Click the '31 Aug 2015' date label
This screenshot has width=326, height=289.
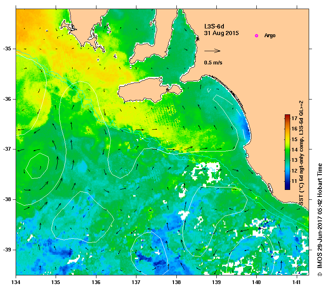(221, 33)
